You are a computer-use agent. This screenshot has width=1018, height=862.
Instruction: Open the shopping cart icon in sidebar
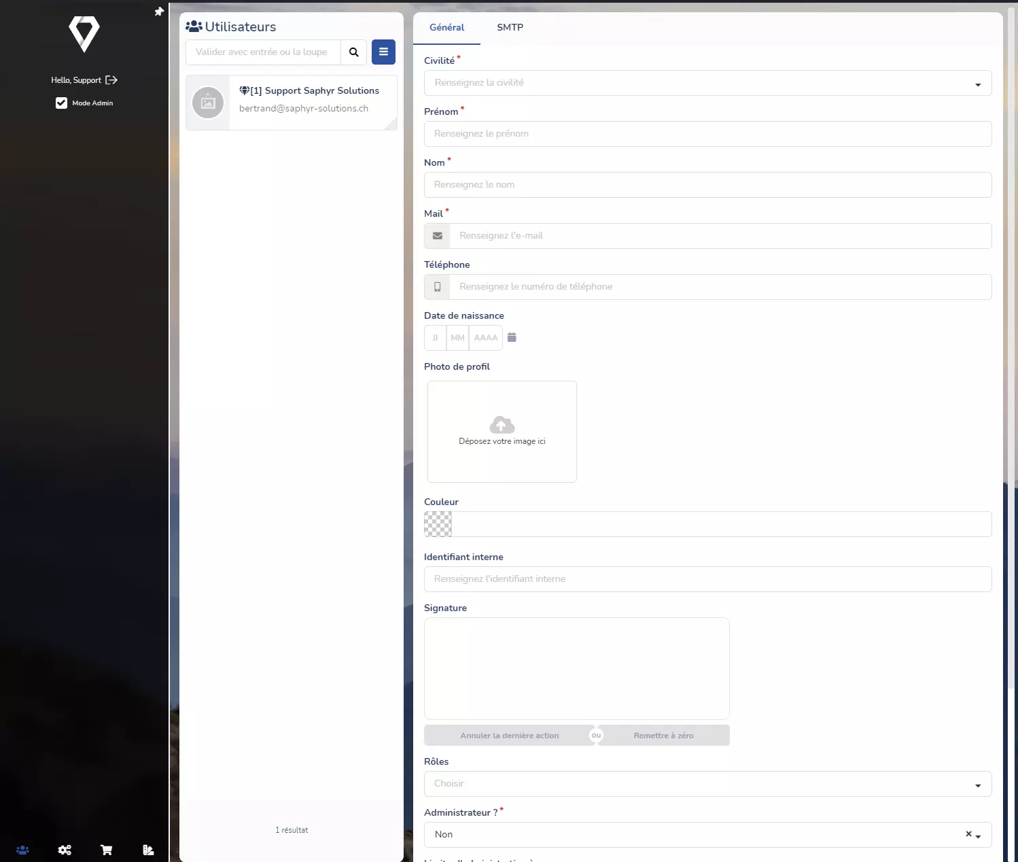point(107,850)
